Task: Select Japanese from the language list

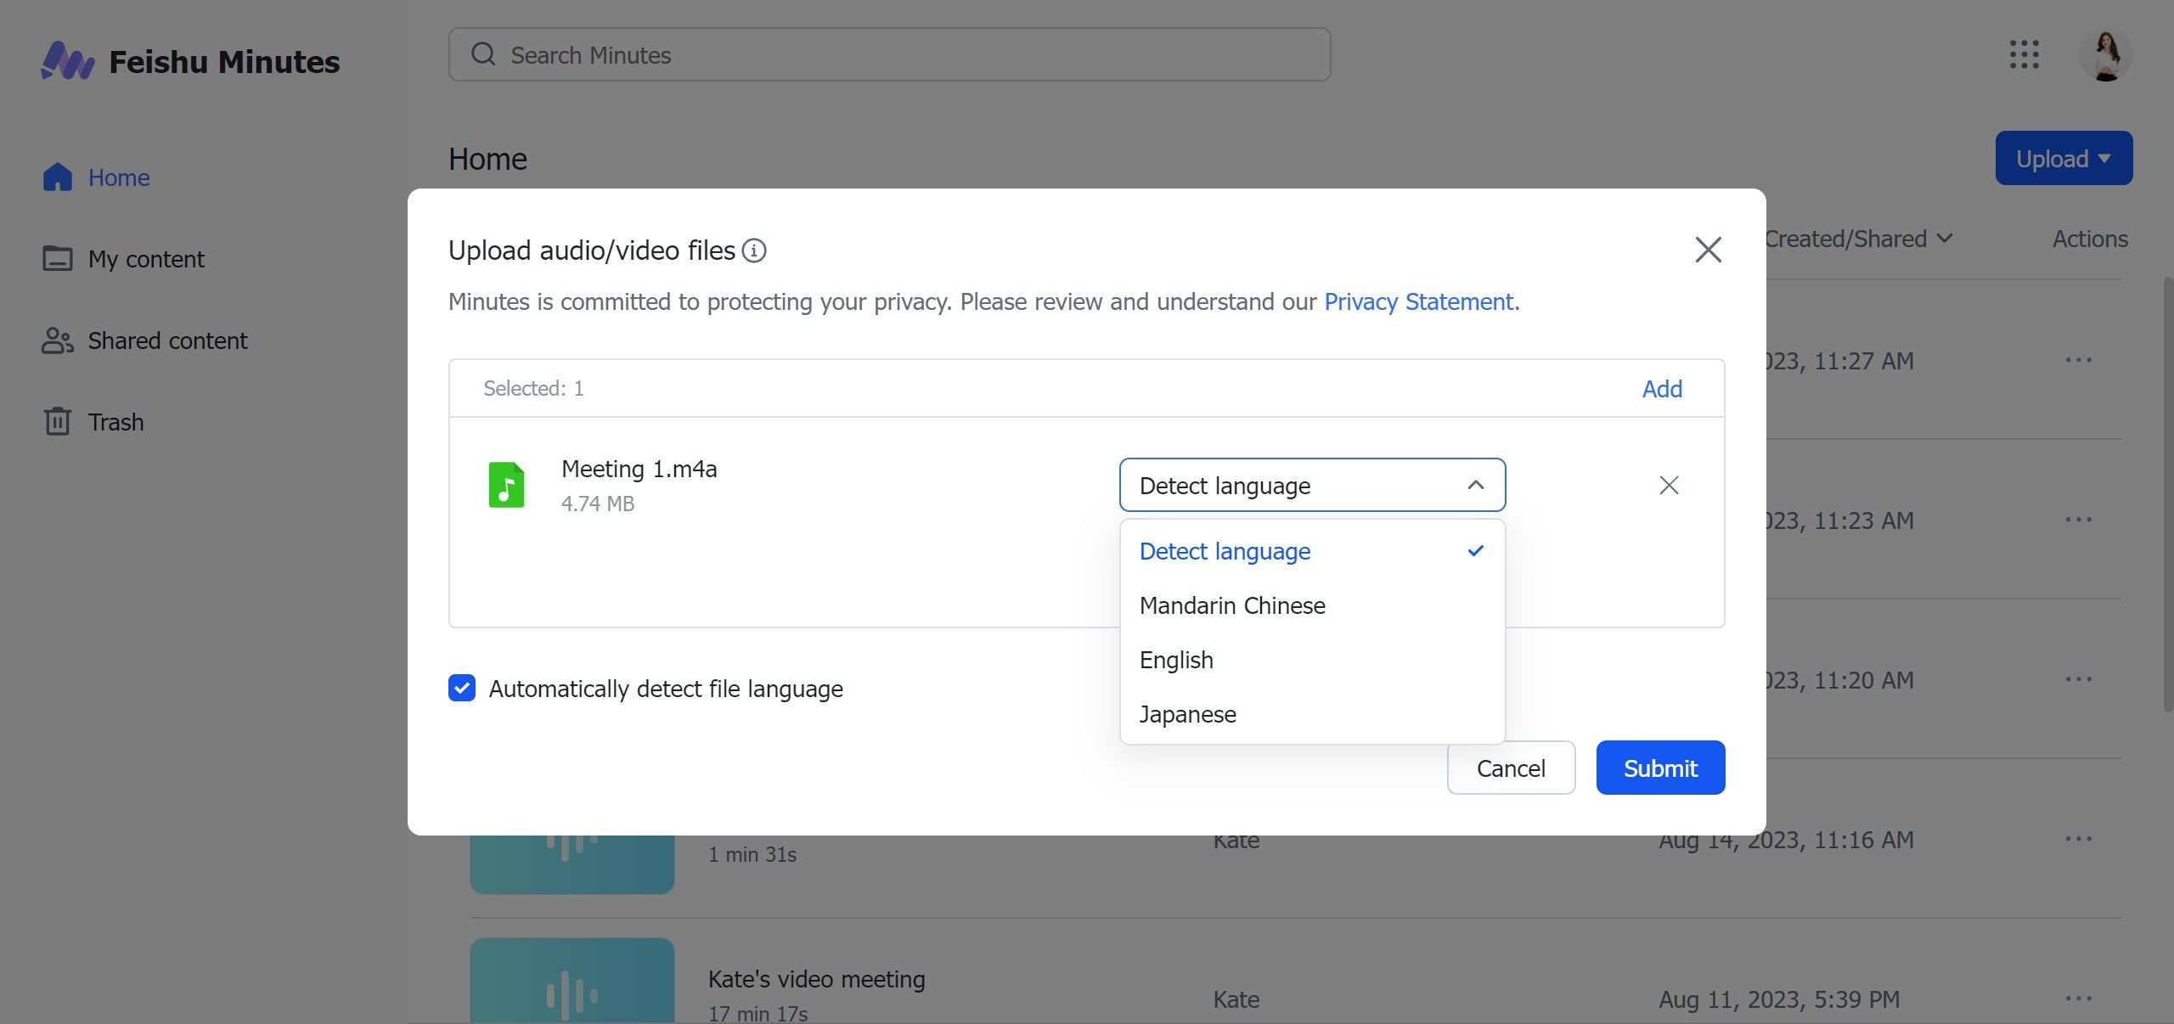Action: coord(1187,714)
